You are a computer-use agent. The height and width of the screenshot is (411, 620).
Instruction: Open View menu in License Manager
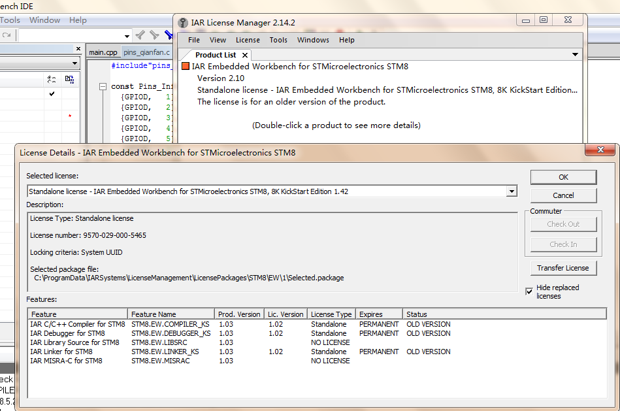[x=218, y=40]
